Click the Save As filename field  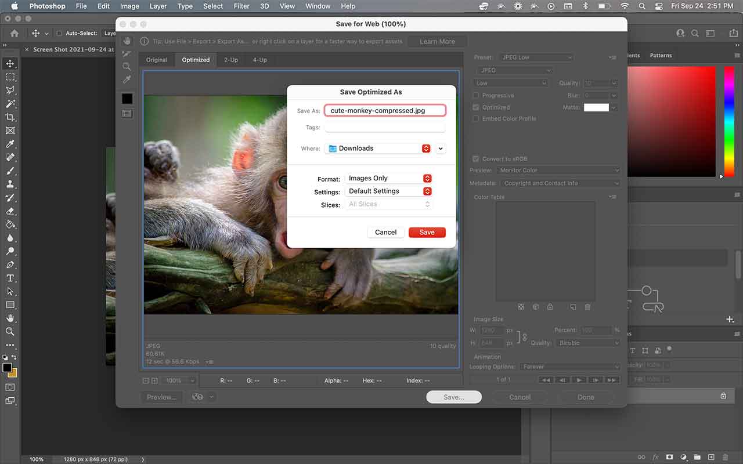point(385,110)
